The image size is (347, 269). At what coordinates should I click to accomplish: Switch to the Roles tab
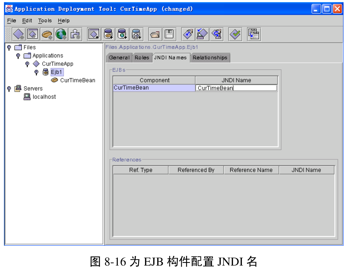click(x=142, y=58)
